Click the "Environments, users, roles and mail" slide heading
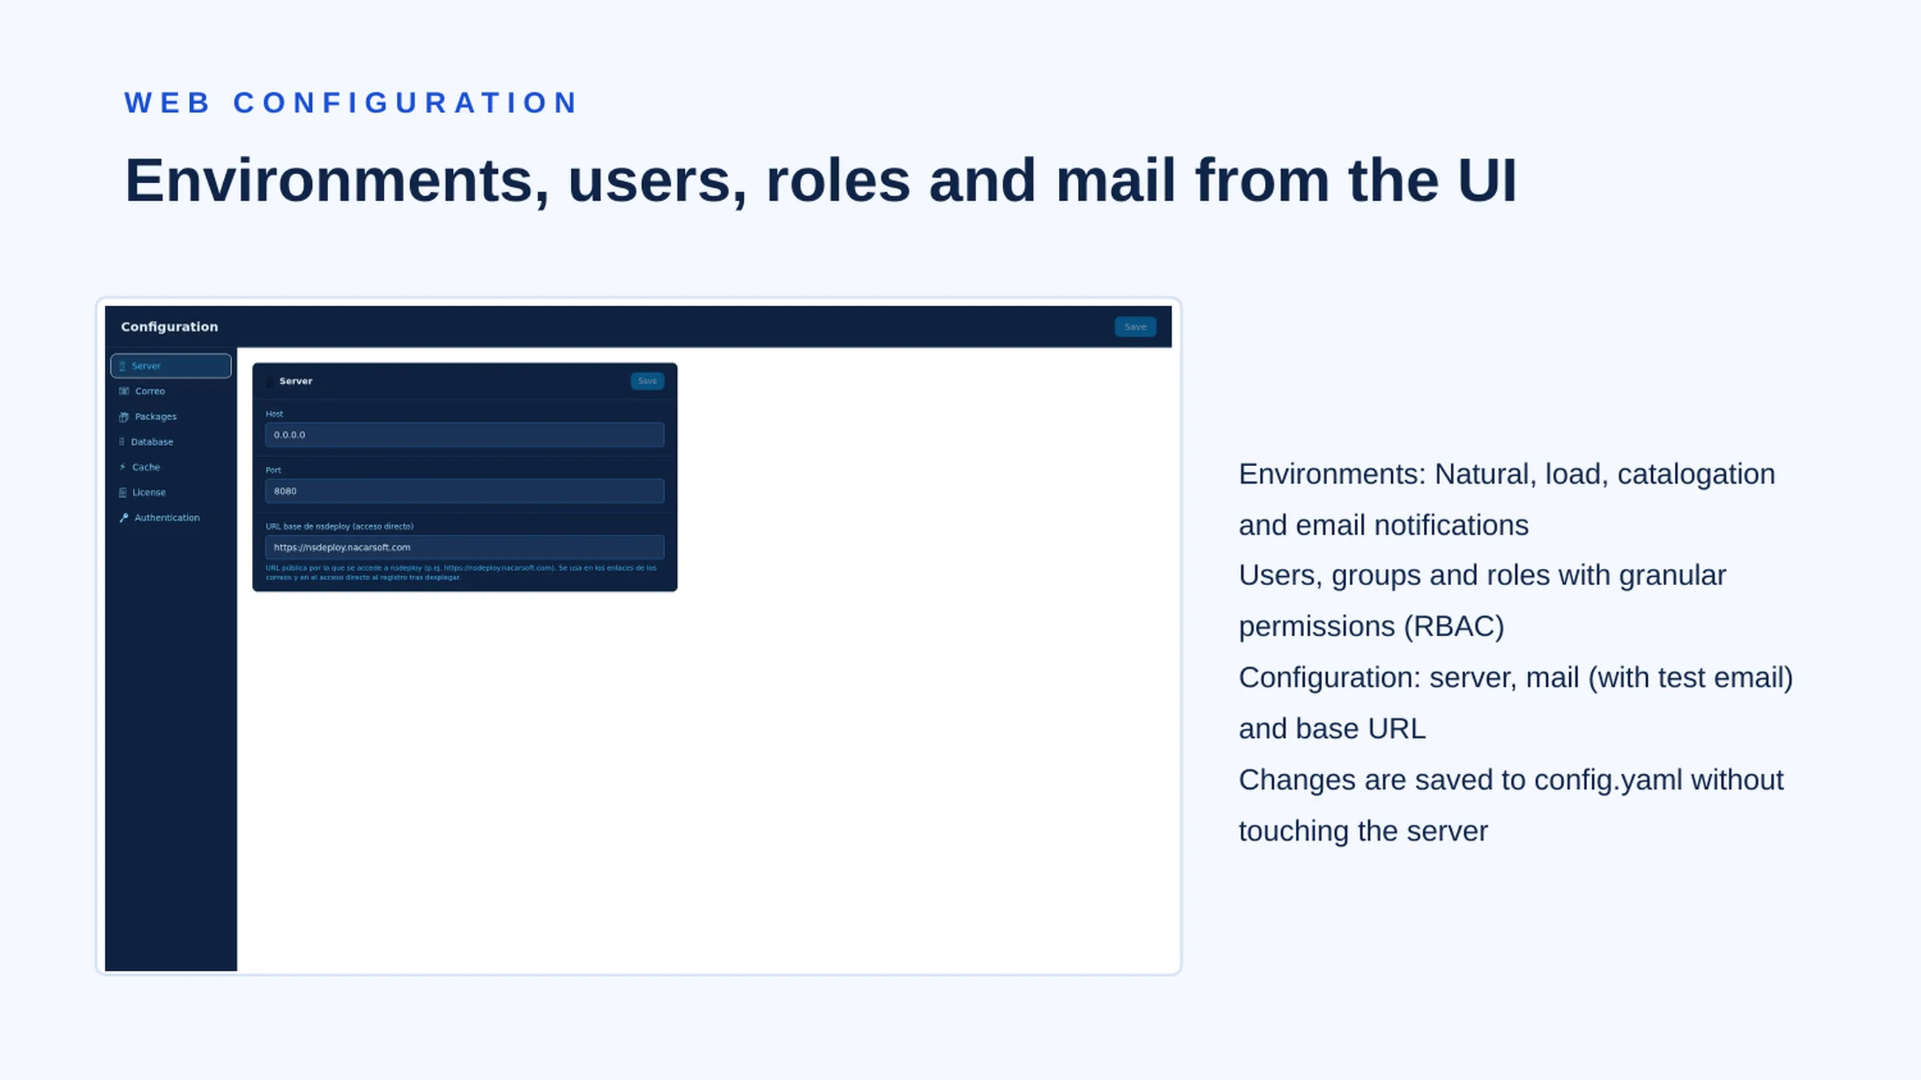 coord(820,180)
